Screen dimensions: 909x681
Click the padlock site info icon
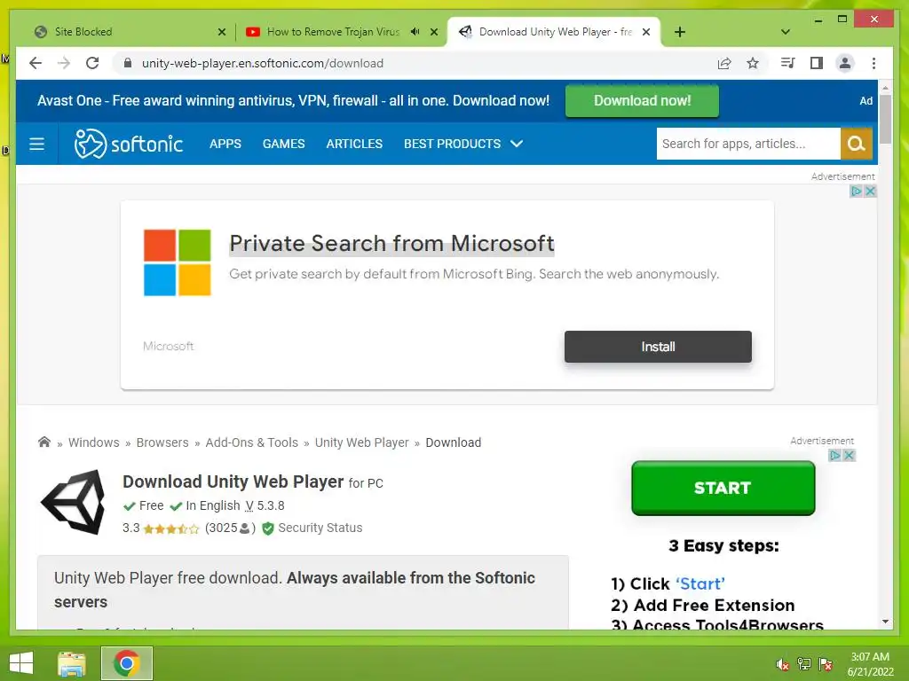[128, 63]
